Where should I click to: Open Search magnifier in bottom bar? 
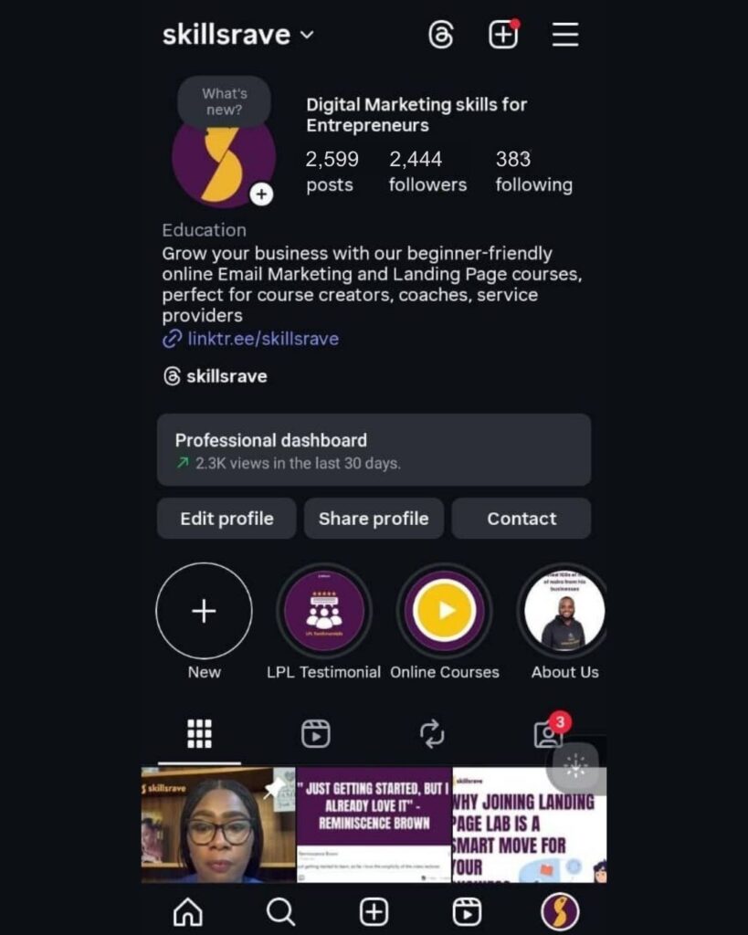click(x=281, y=912)
